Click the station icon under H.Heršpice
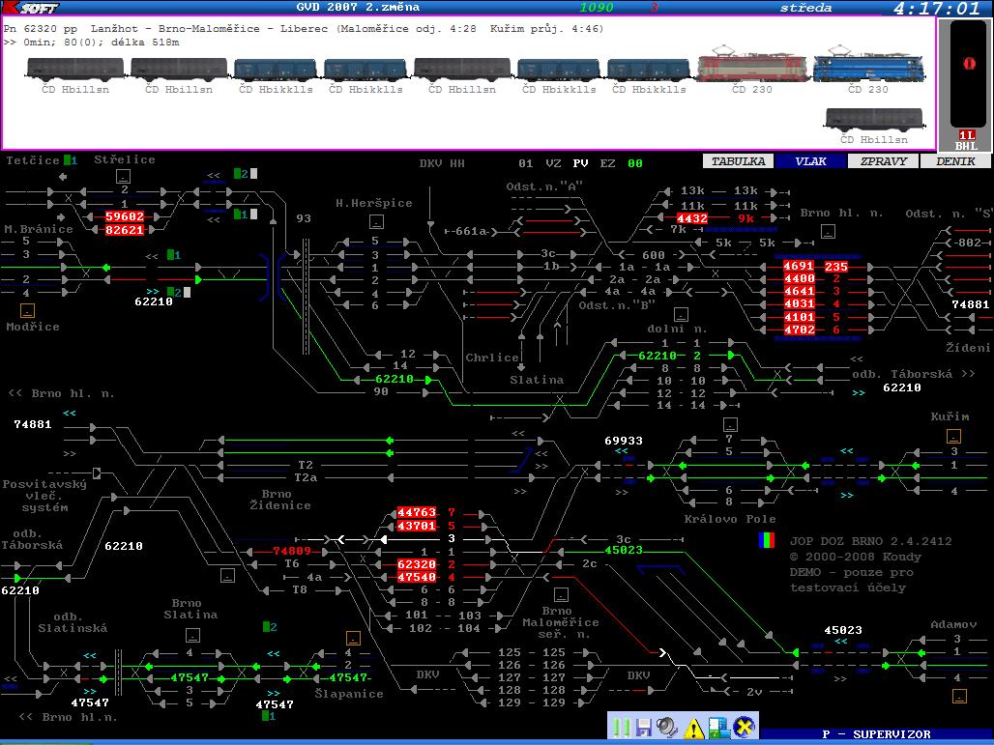Image resolution: width=994 pixels, height=745 pixels. click(374, 221)
